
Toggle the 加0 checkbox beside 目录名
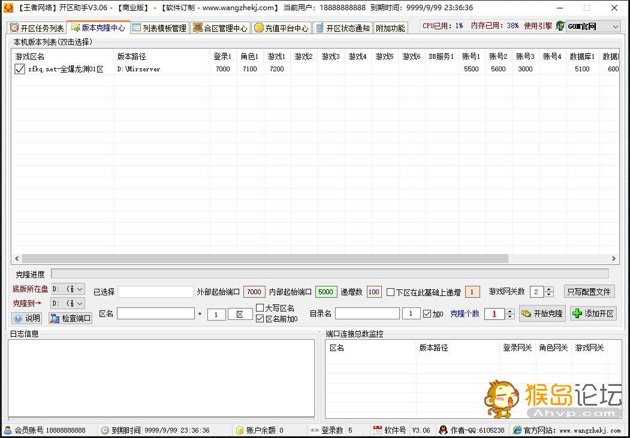[427, 313]
